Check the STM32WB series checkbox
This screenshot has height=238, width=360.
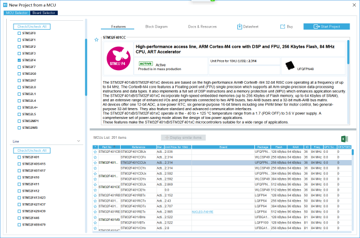coord(19,128)
